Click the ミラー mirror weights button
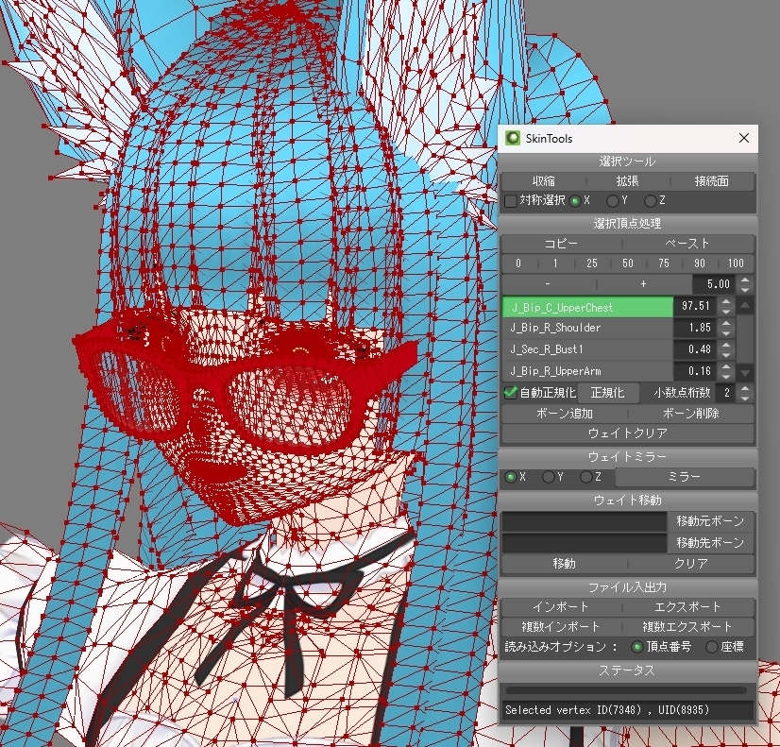This screenshot has width=780, height=747. point(685,477)
